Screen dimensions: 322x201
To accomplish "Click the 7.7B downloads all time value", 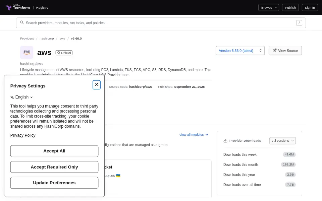I will pyautogui.click(x=290, y=185).
